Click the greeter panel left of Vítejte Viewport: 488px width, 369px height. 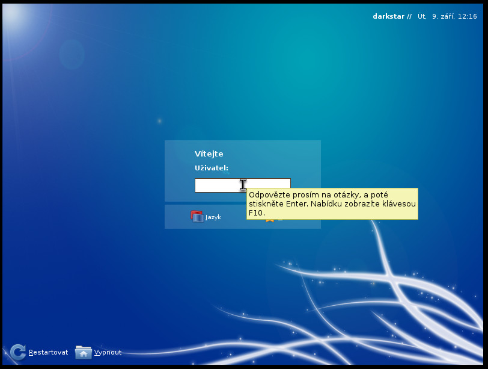(x=180, y=171)
